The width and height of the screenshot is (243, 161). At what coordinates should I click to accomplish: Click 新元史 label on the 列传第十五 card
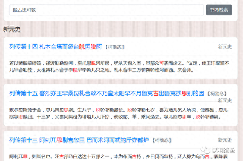[x=225, y=100]
